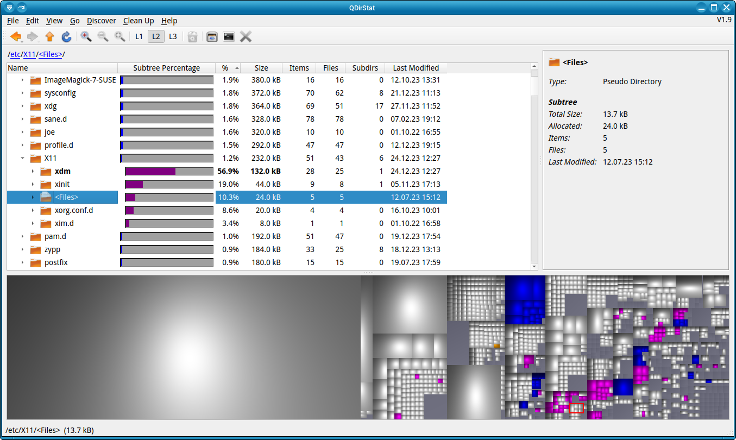
Task: Open the Edit menu
Action: (33, 21)
